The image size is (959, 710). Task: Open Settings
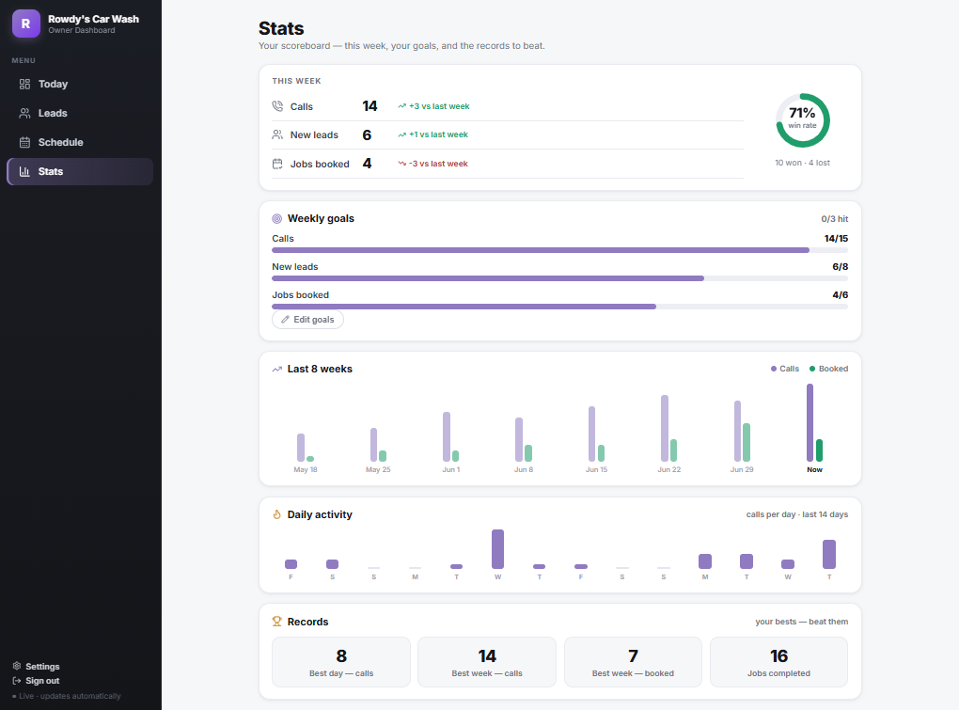pyautogui.click(x=36, y=666)
